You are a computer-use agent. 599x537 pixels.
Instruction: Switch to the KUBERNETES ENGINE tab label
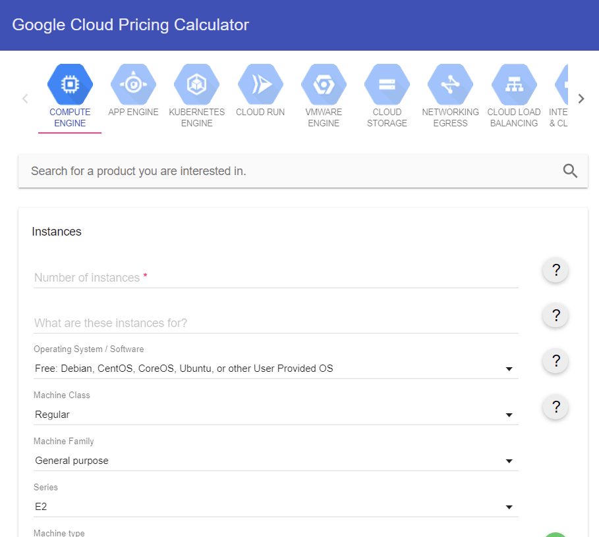(197, 117)
